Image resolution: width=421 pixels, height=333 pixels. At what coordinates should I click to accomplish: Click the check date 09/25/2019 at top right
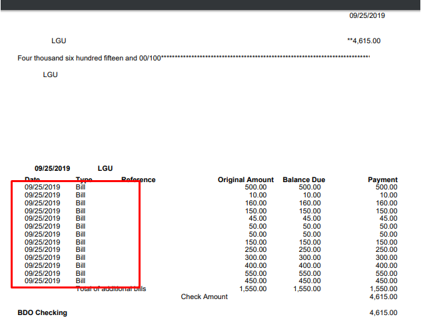point(367,15)
